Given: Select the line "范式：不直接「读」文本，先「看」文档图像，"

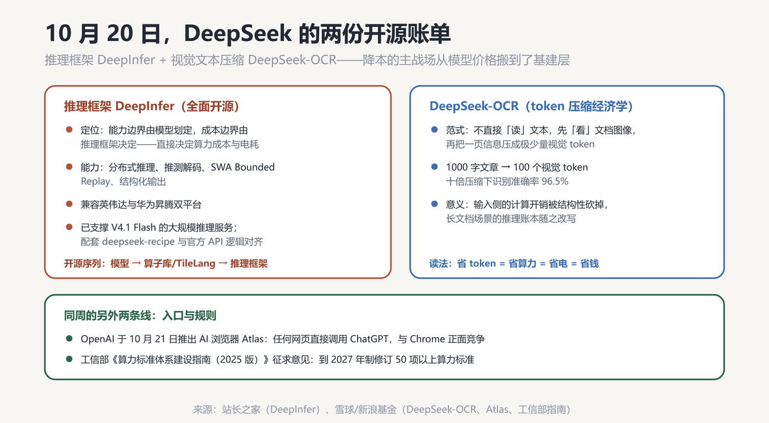Looking at the screenshot, I should [541, 130].
